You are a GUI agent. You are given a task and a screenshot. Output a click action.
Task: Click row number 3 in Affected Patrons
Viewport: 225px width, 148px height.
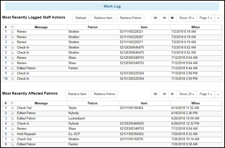coord(6,118)
